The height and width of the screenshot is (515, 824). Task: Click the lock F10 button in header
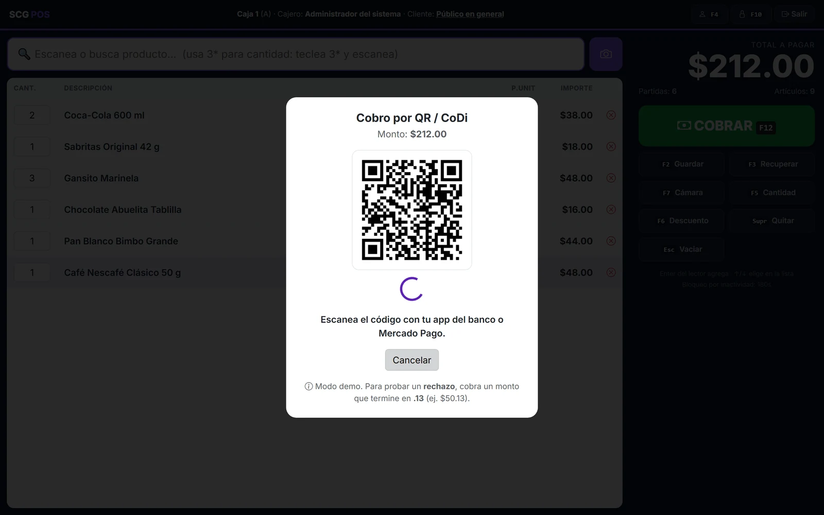[x=750, y=14]
